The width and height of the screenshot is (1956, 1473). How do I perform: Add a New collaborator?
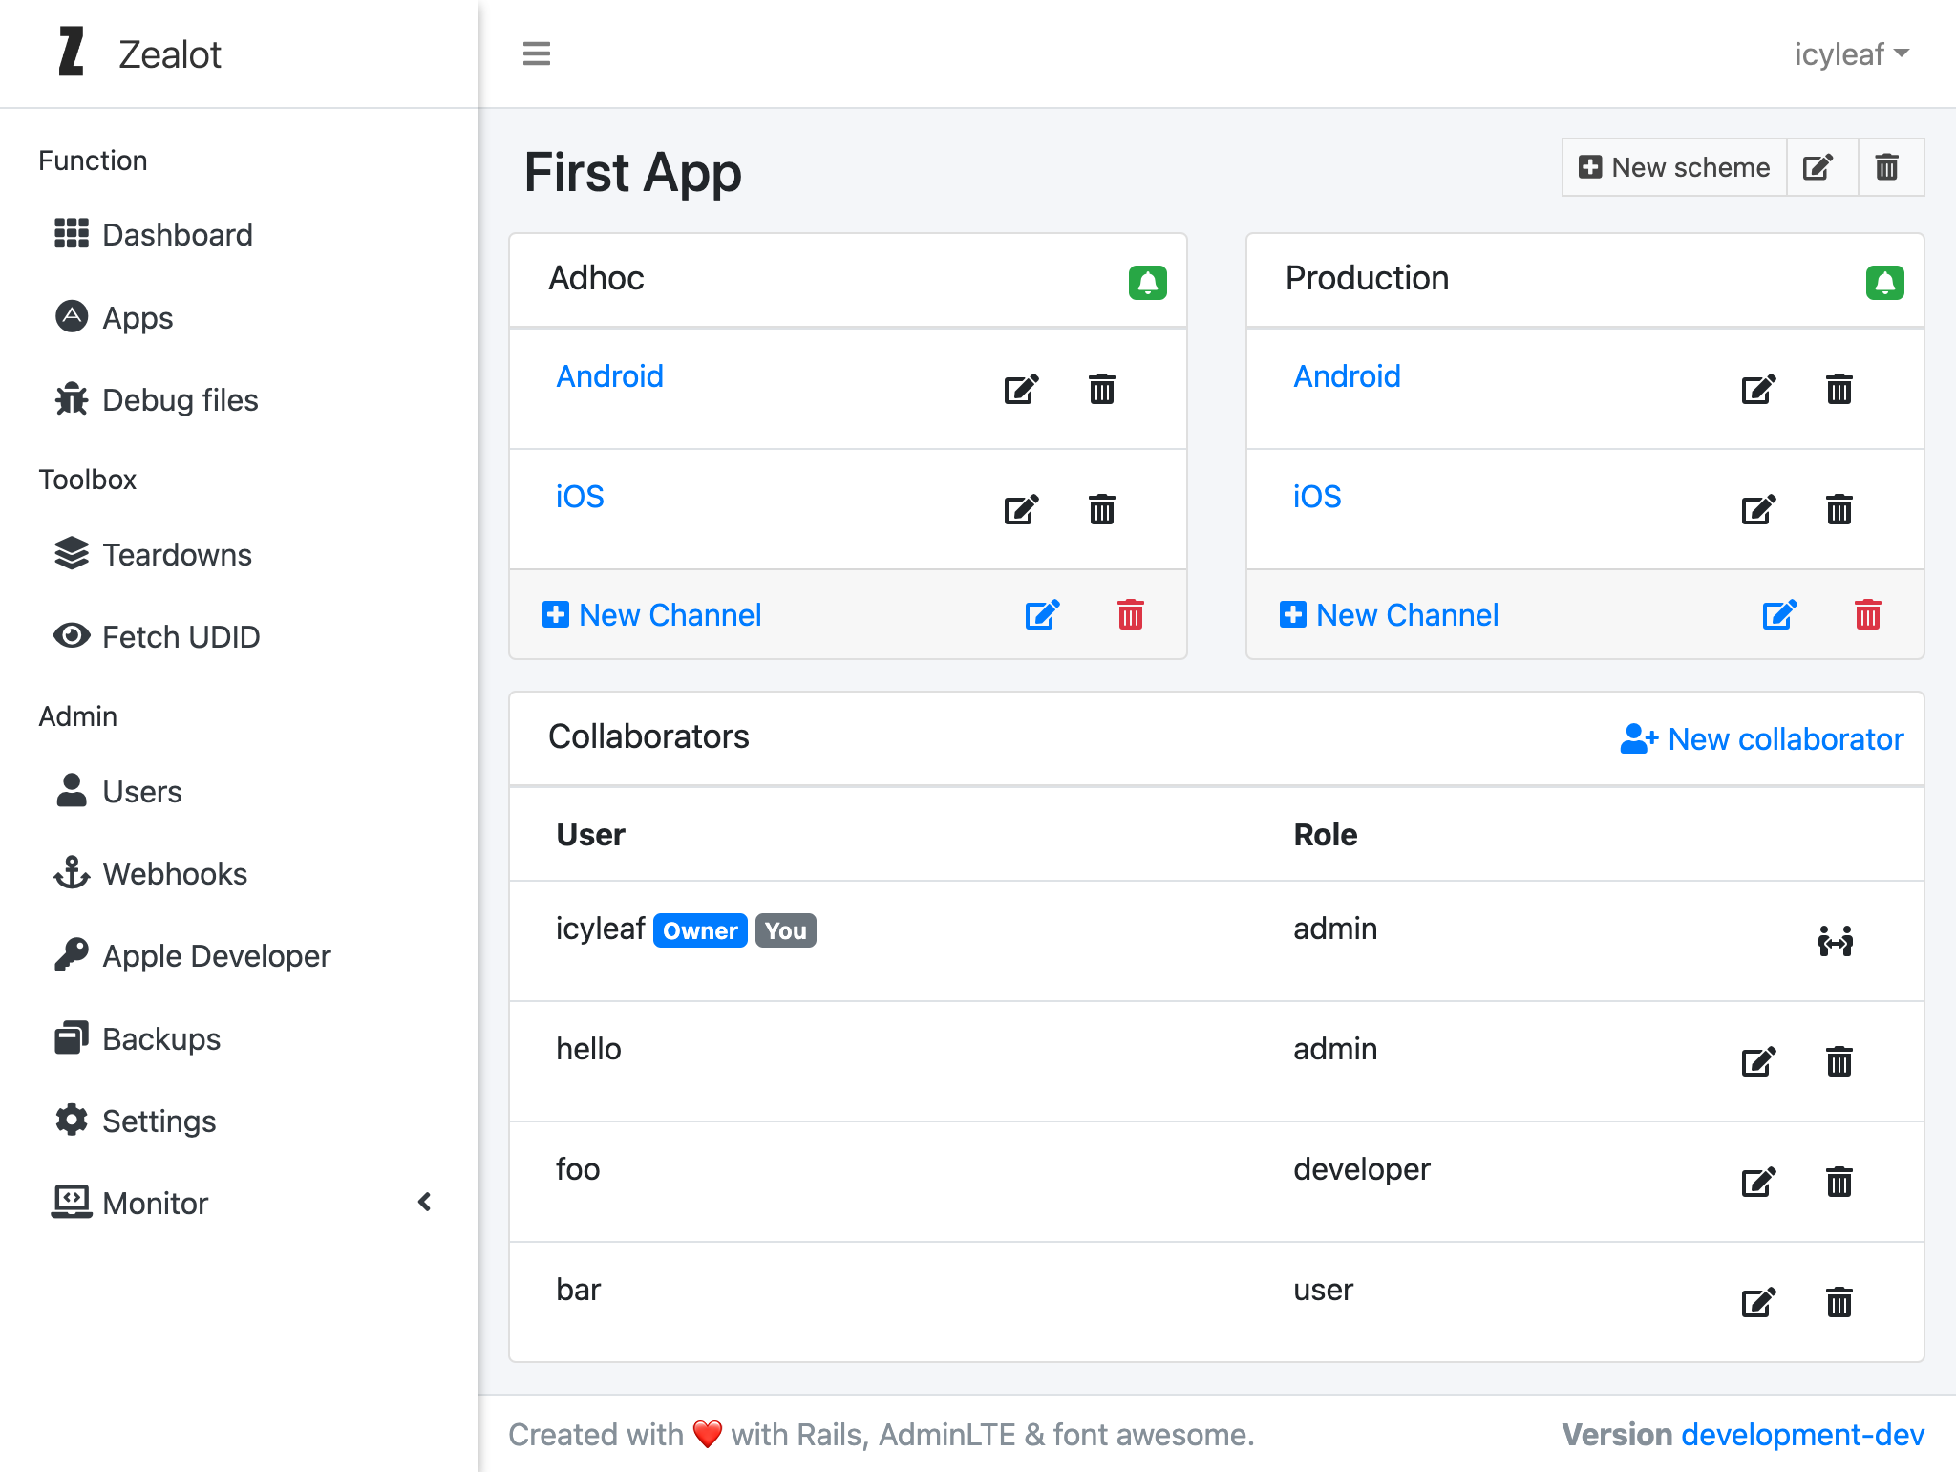(1762, 738)
